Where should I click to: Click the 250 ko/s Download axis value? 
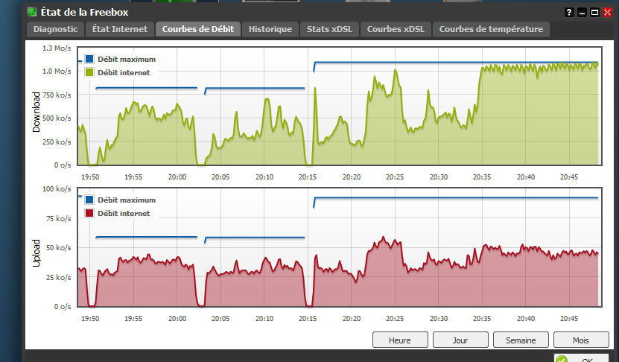[57, 142]
